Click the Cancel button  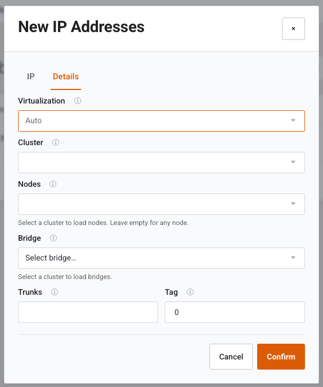[231, 357]
